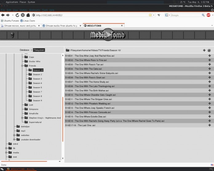Add S10E01 The One After Joey And Rachel Kiss

(x=210, y=56)
